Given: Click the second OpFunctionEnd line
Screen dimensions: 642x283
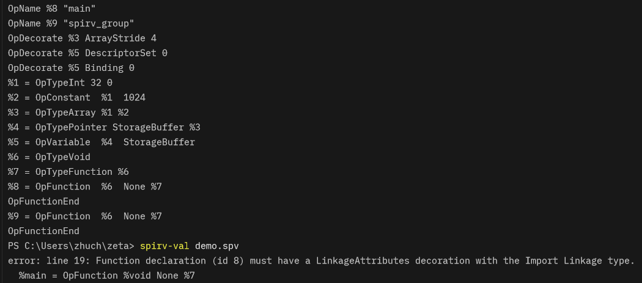Looking at the screenshot, I should (43, 231).
